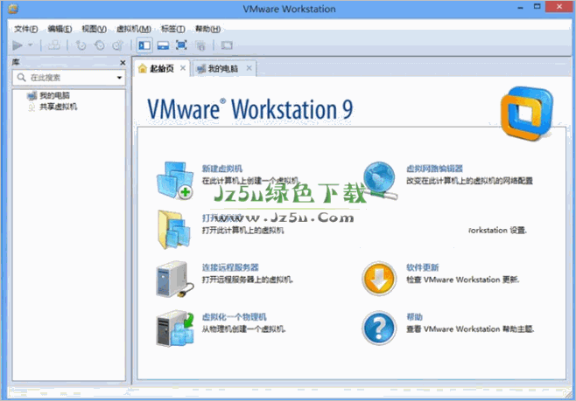This screenshot has width=576, height=401.
Task: Close the 起始页 tab
Action: (183, 68)
